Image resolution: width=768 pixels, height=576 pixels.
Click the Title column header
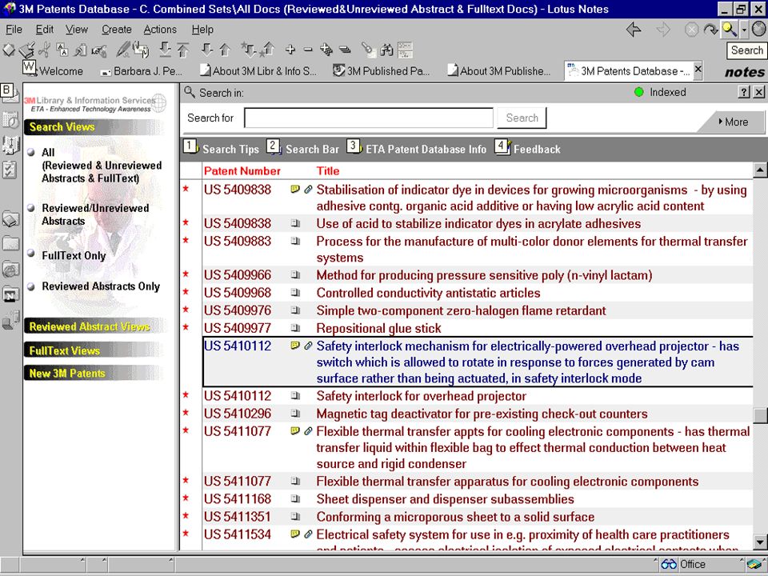click(x=328, y=171)
